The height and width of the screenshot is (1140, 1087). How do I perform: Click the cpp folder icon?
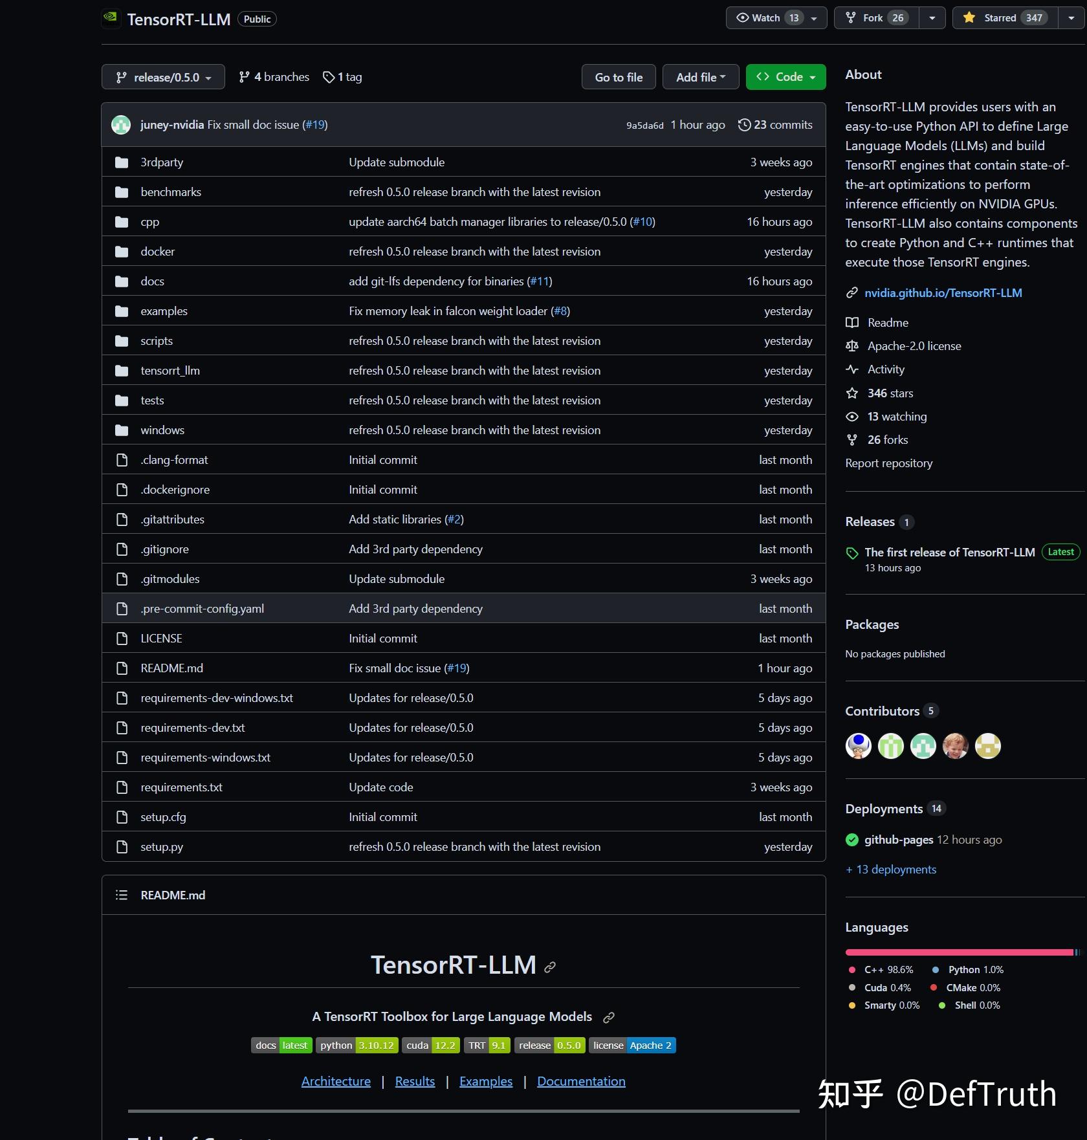(x=122, y=222)
